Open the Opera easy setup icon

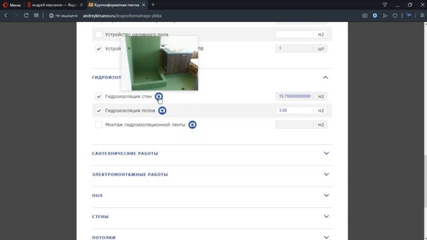(x=422, y=15)
